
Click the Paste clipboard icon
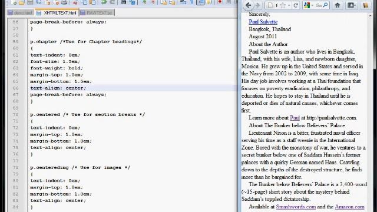click(92, 2)
